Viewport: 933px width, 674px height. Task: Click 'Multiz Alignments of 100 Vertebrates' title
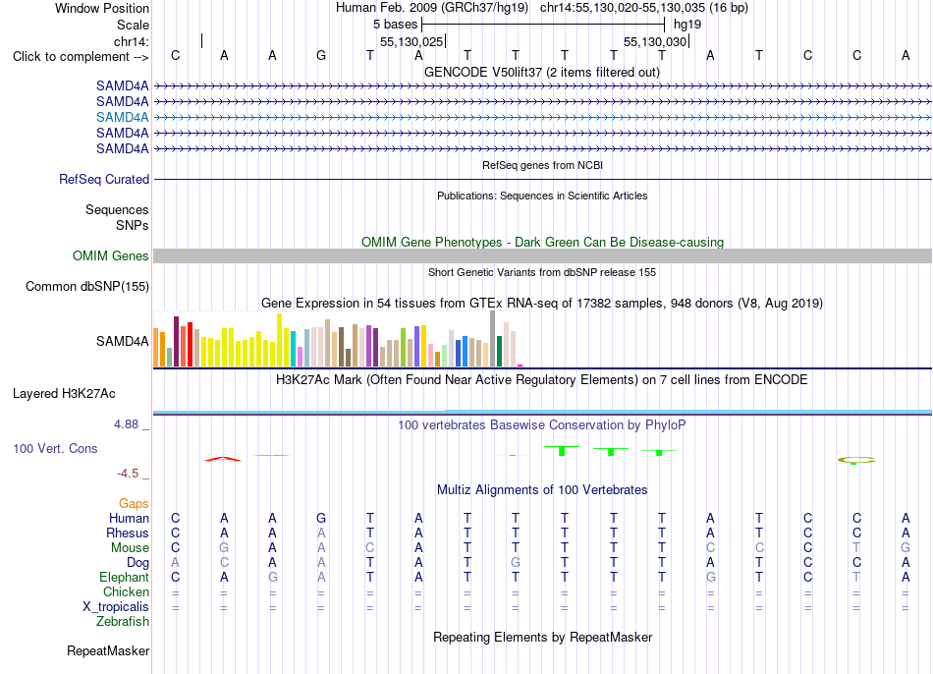tap(542, 490)
